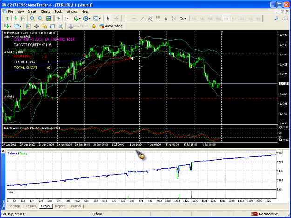The width and height of the screenshot is (291, 218).
Task: Open the Help menu
Action: (85, 11)
